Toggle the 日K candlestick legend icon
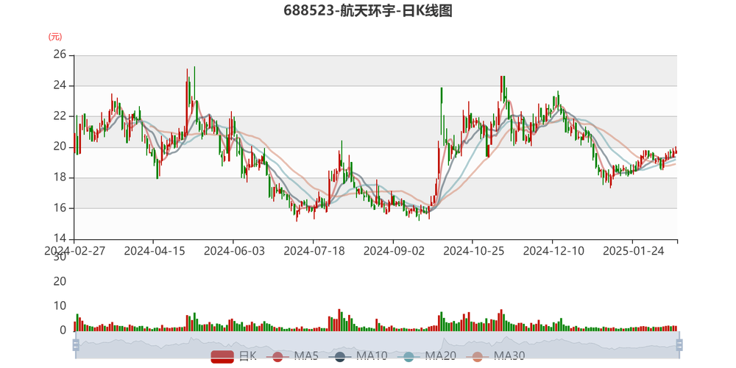Image resolution: width=736 pixels, height=368 pixels. tap(222, 357)
